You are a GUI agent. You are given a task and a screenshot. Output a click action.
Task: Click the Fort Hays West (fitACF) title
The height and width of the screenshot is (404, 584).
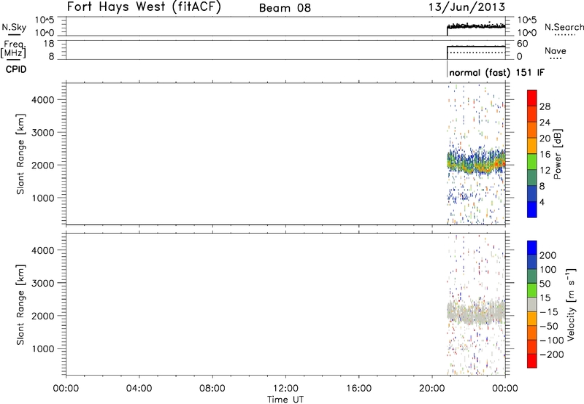pyautogui.click(x=144, y=7)
